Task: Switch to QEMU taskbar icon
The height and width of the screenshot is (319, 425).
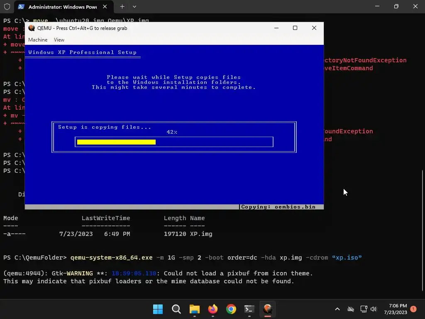Action: pos(268,309)
